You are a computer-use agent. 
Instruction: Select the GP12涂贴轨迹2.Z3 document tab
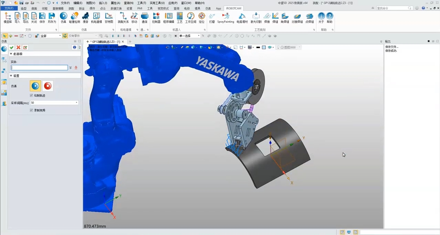click(x=105, y=41)
